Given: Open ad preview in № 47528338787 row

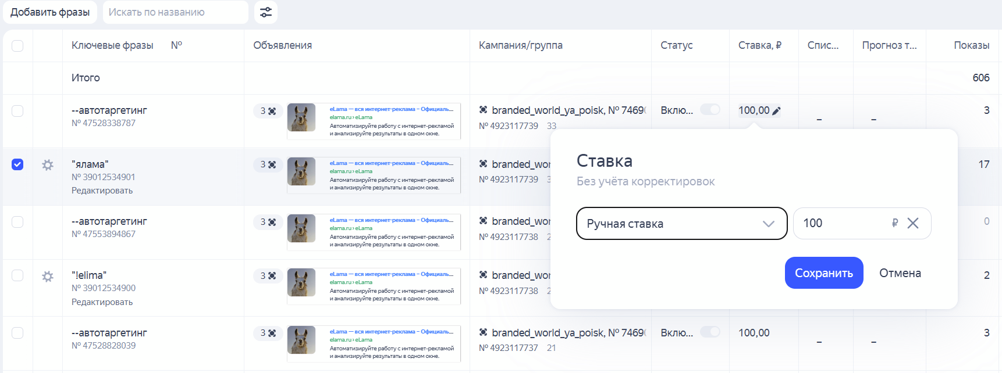Looking at the screenshot, I should coord(374,122).
